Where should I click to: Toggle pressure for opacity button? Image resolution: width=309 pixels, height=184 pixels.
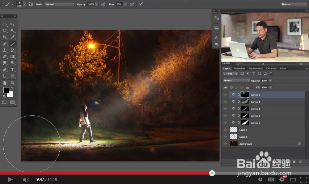pos(103,4)
